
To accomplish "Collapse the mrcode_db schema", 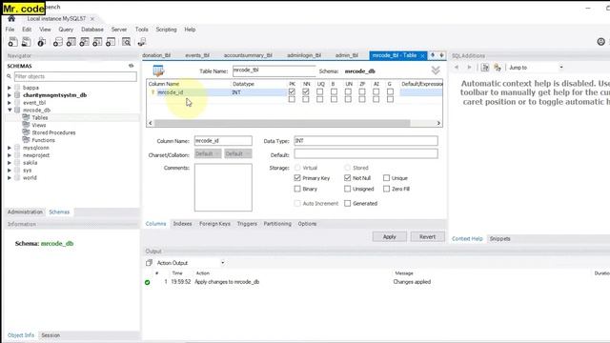I will tap(10, 111).
